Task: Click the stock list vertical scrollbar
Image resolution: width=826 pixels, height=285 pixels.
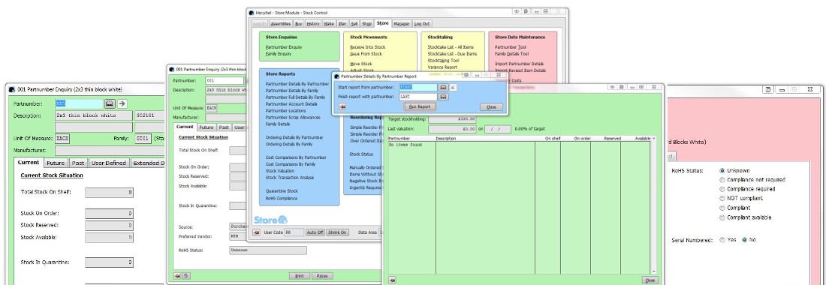Action: coord(654,205)
